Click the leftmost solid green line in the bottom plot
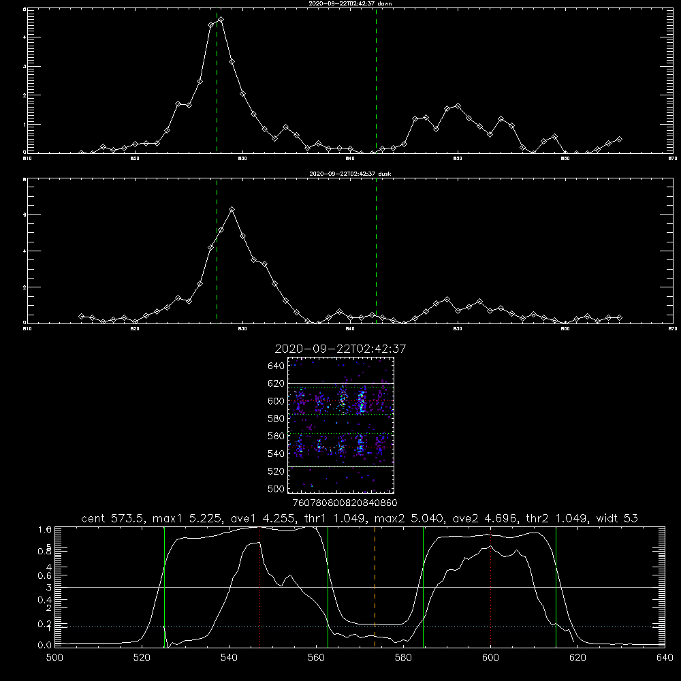Screen dimensions: 681x681 (x=164, y=586)
